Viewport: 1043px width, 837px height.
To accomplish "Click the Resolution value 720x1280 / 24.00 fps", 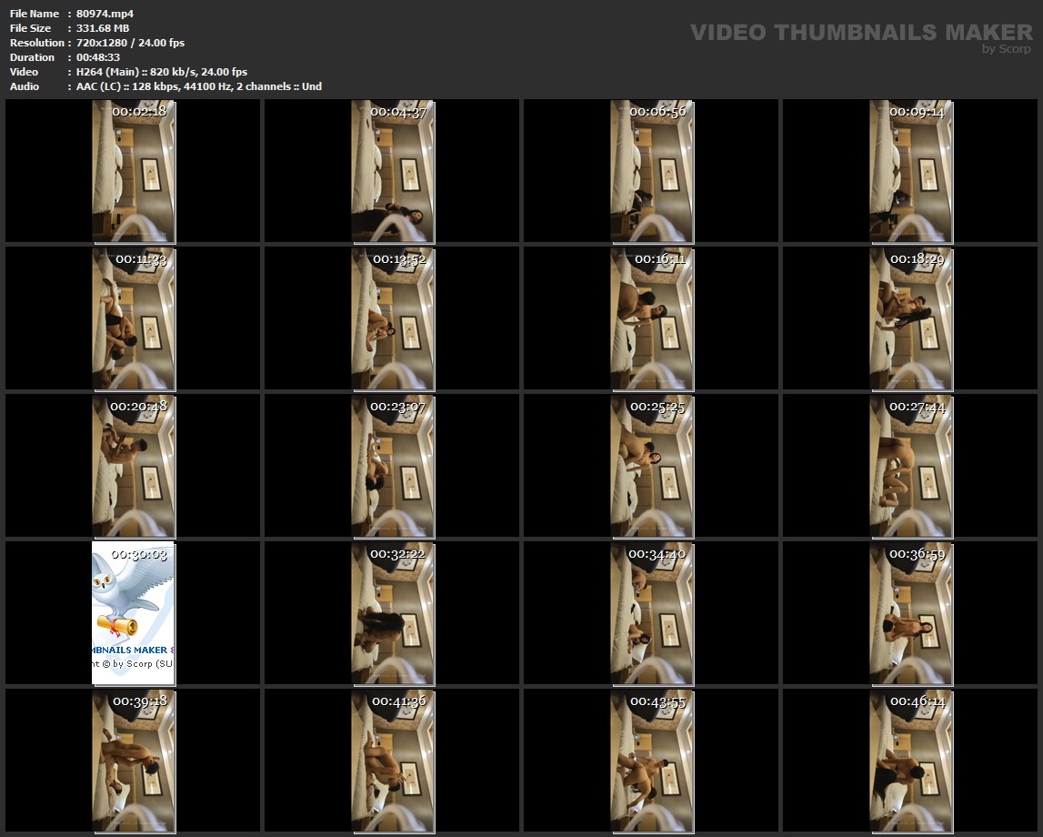I will pos(130,43).
